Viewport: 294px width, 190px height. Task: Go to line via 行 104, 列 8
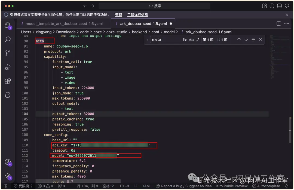pos(87,186)
